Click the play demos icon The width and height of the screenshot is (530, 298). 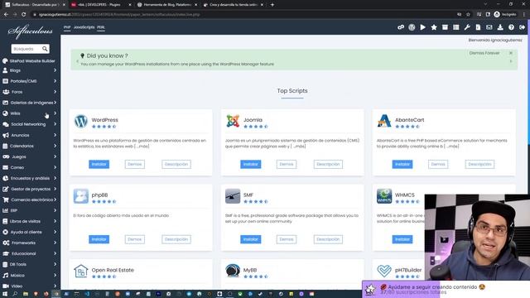423,27
